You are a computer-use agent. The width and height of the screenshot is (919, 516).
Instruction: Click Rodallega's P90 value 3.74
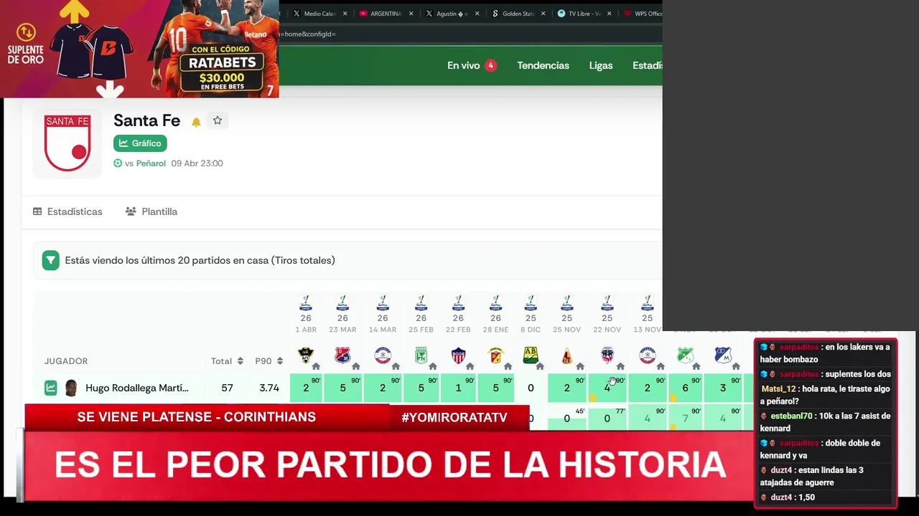pos(269,388)
